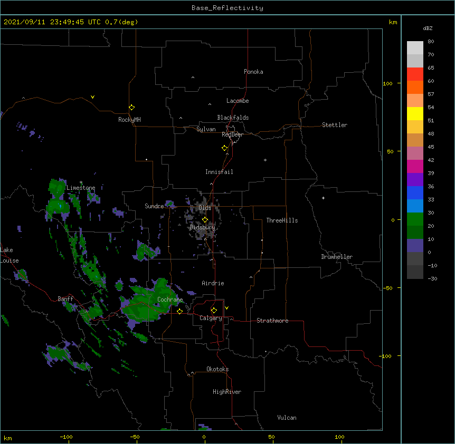Click the Okotoks label

click(x=217, y=369)
